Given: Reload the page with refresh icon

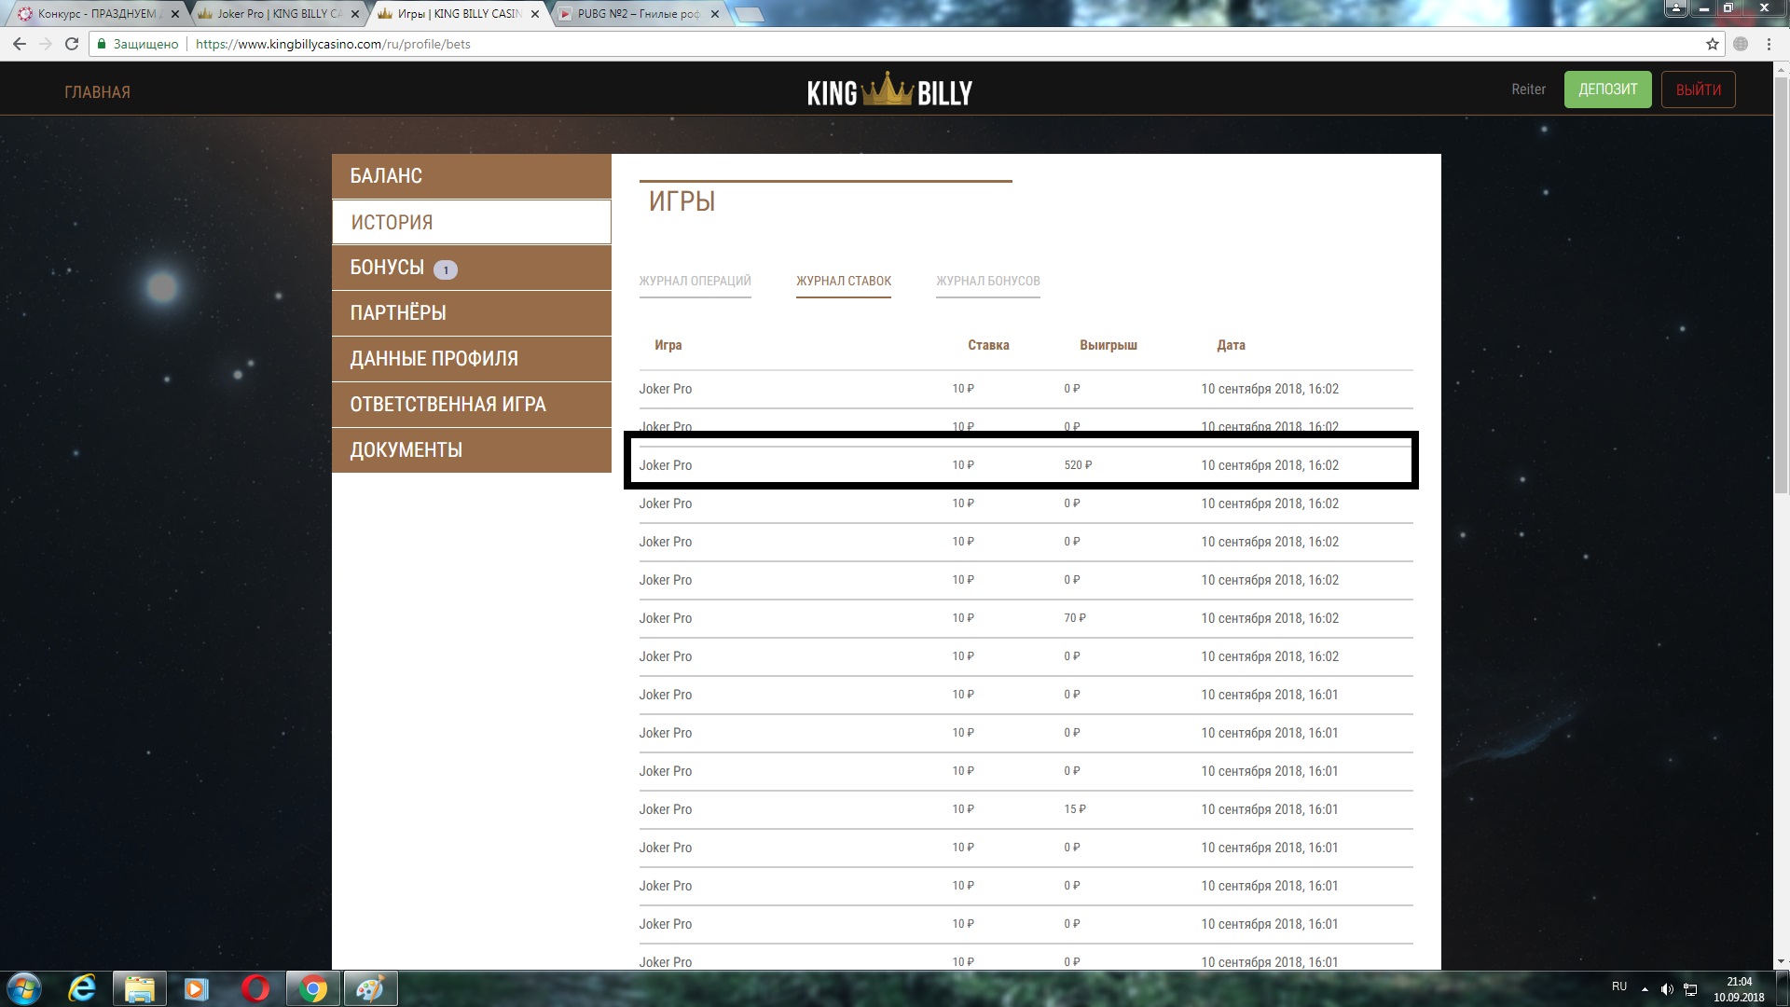Looking at the screenshot, I should 72,44.
